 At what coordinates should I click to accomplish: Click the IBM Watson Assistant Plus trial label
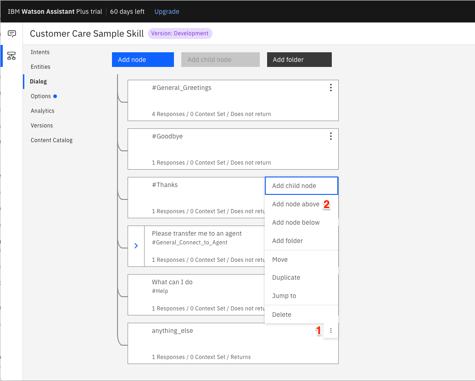click(x=55, y=11)
